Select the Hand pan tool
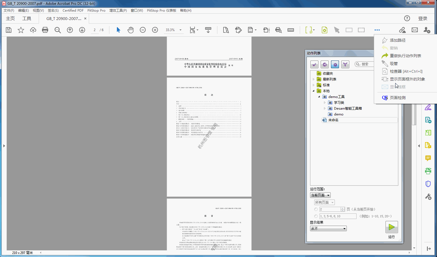437x257 pixels. [x=131, y=30]
